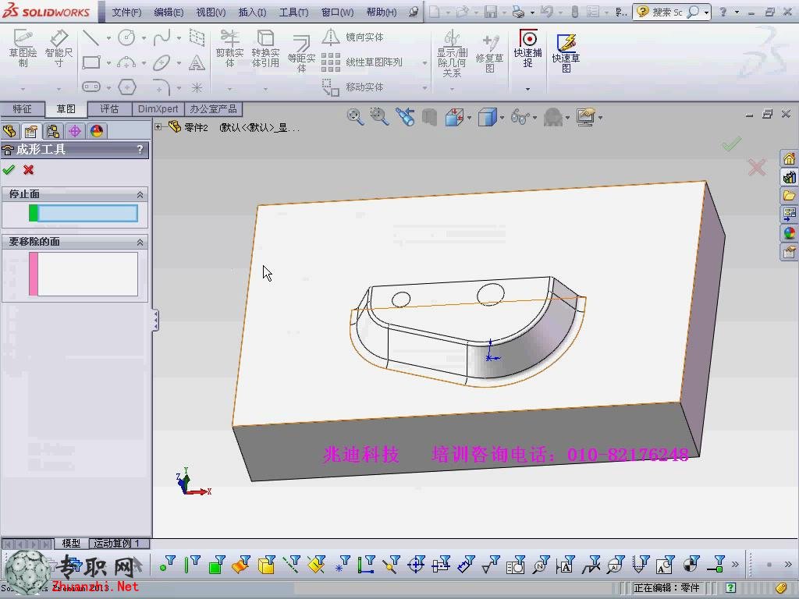The height and width of the screenshot is (599, 799).
Task: Click confirmation corner green checkmark
Action: [731, 144]
